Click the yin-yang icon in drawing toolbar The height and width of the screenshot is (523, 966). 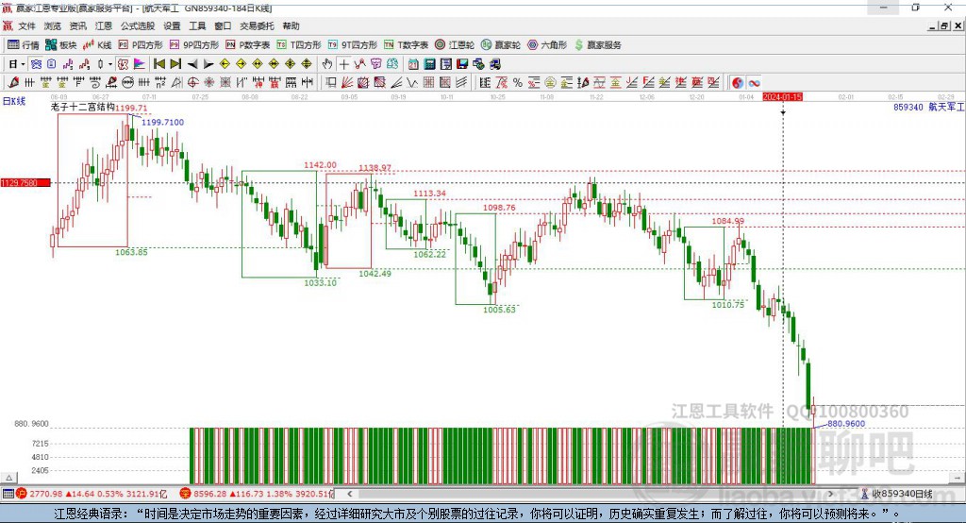point(737,82)
